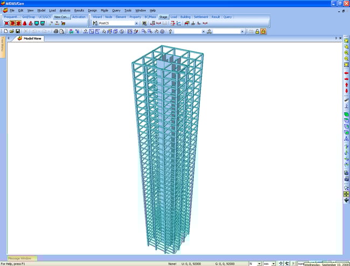Click the red-roofed structure stage icon
This screenshot has width=350, height=266.
point(187,23)
